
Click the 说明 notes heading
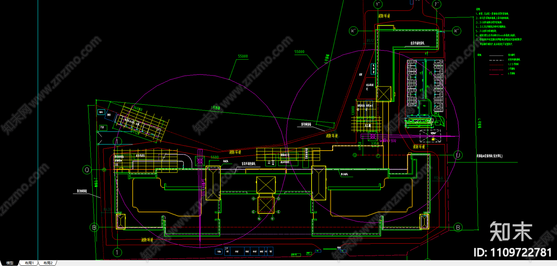(x=478, y=9)
